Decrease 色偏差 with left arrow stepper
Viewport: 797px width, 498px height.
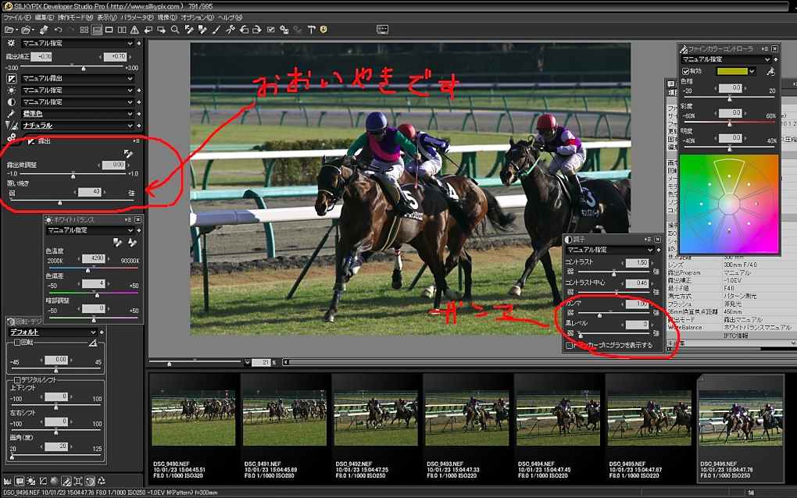[79, 284]
